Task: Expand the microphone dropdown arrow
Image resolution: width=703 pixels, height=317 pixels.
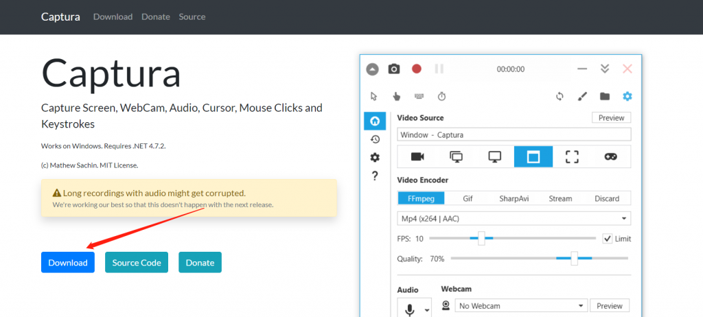Action: (x=427, y=310)
